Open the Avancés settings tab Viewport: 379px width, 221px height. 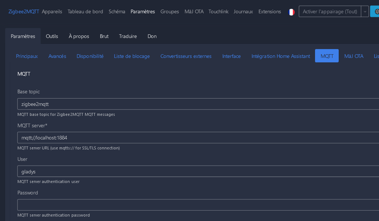(x=57, y=56)
